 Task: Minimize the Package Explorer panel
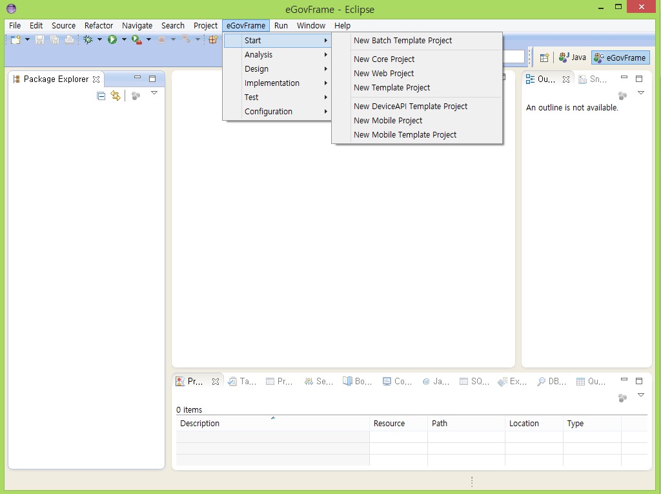point(137,78)
